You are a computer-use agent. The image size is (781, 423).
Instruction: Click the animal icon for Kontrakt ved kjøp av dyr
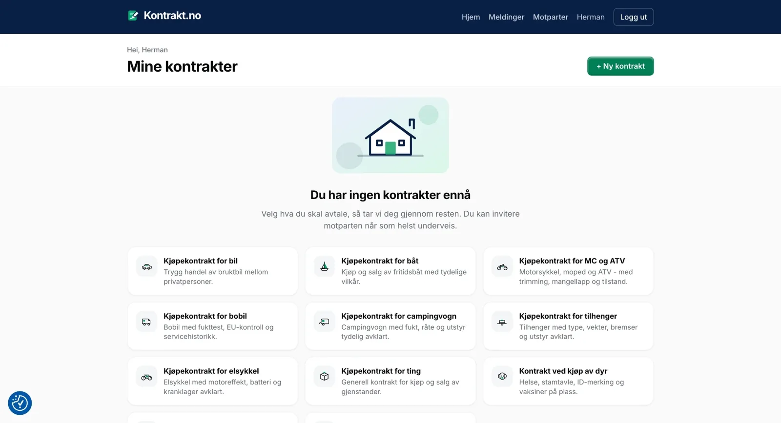[x=502, y=377]
